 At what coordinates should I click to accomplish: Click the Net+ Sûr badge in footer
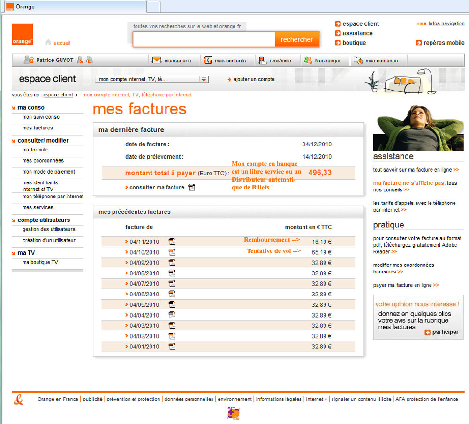pos(233,413)
